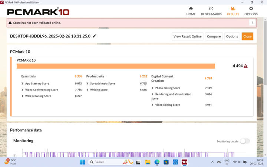Click the Digital Content Creation heading
This screenshot has width=267, height=167.
pos(162,78)
